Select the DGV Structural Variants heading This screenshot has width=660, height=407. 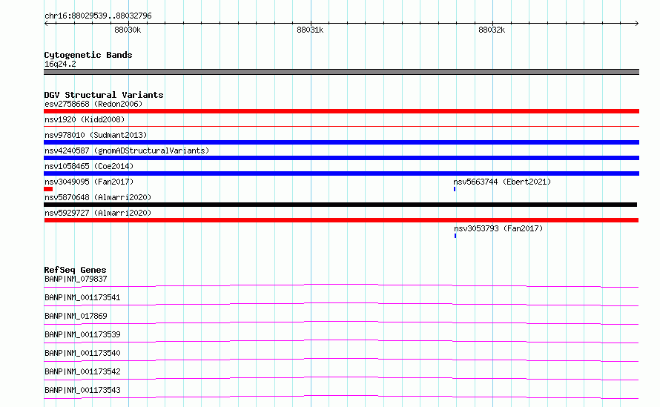(x=104, y=95)
